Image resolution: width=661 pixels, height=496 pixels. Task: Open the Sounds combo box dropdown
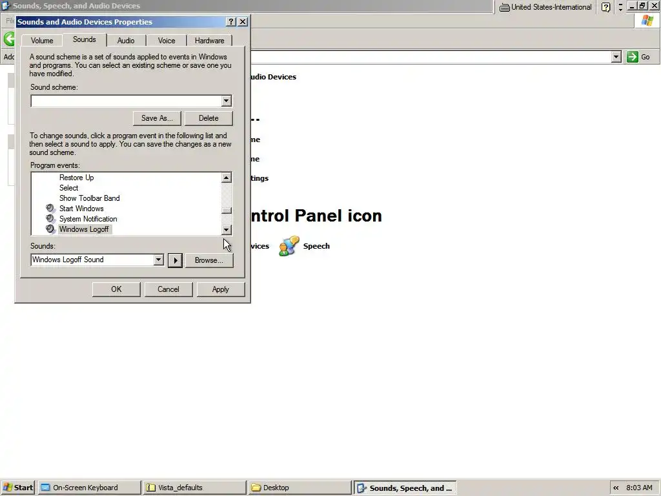[159, 260]
